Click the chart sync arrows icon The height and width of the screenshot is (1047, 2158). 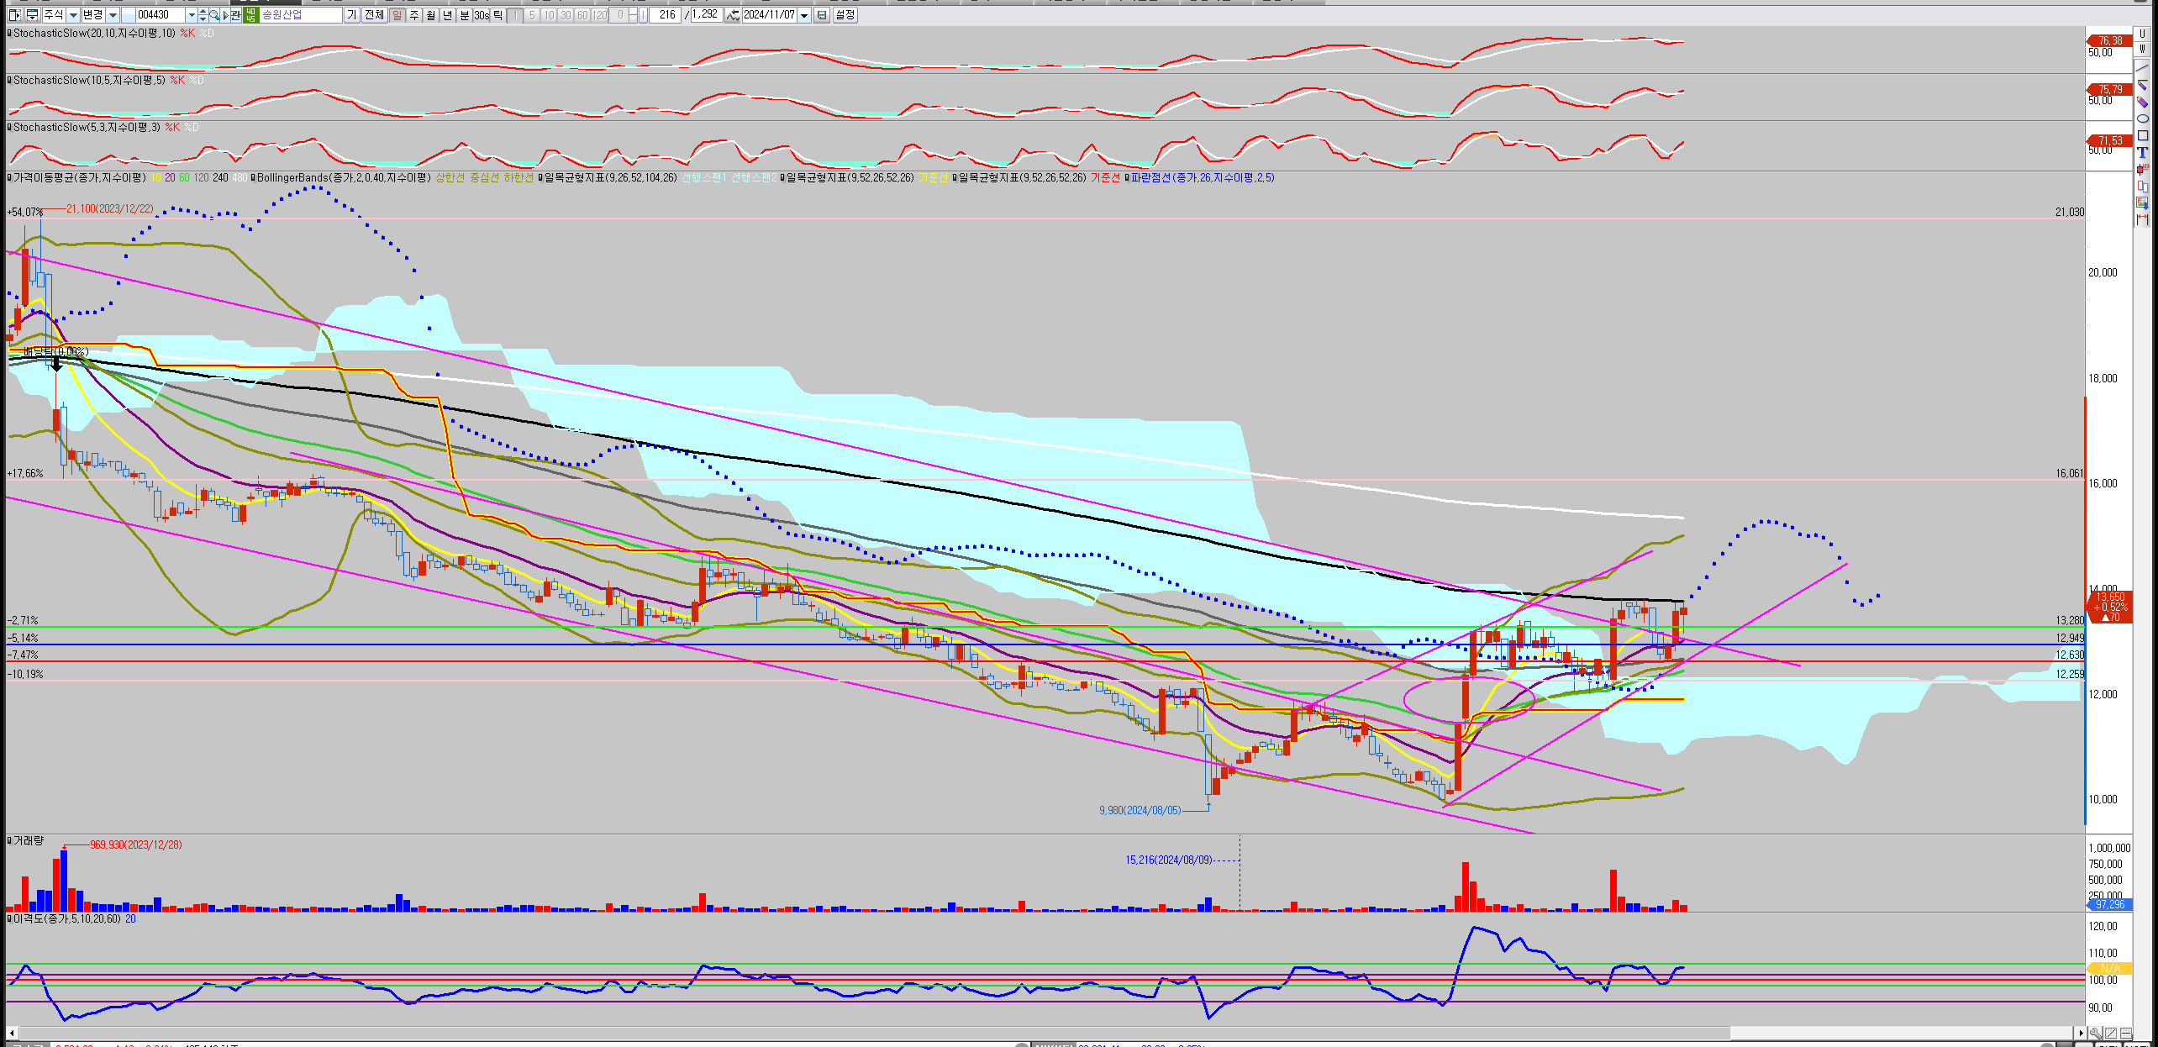point(733,15)
